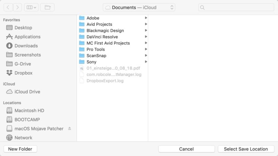Image resolution: width=278 pixels, height=156 pixels.
Task: Select Dropbox in the sidebar
Action: pyautogui.click(x=24, y=73)
